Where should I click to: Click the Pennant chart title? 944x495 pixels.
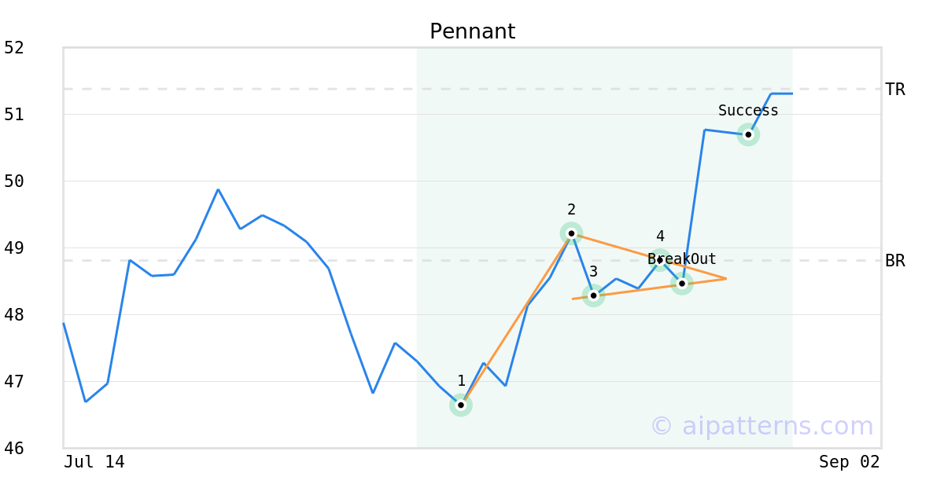tap(472, 32)
